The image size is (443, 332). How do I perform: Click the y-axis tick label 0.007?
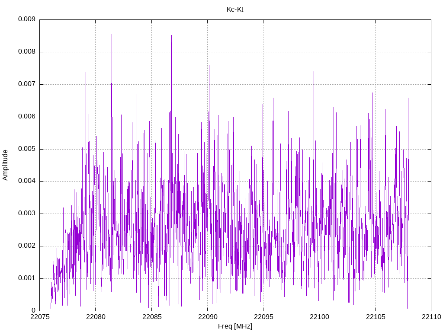click(x=27, y=84)
